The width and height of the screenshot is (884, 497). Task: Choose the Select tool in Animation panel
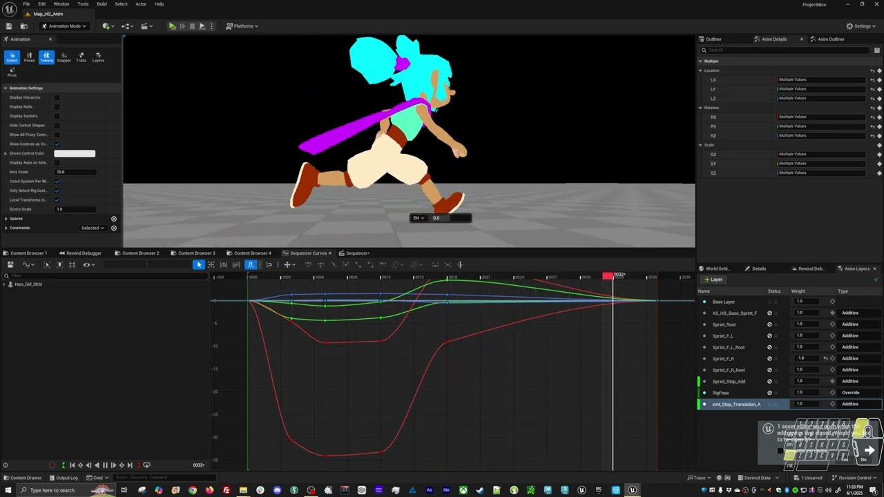coord(12,57)
